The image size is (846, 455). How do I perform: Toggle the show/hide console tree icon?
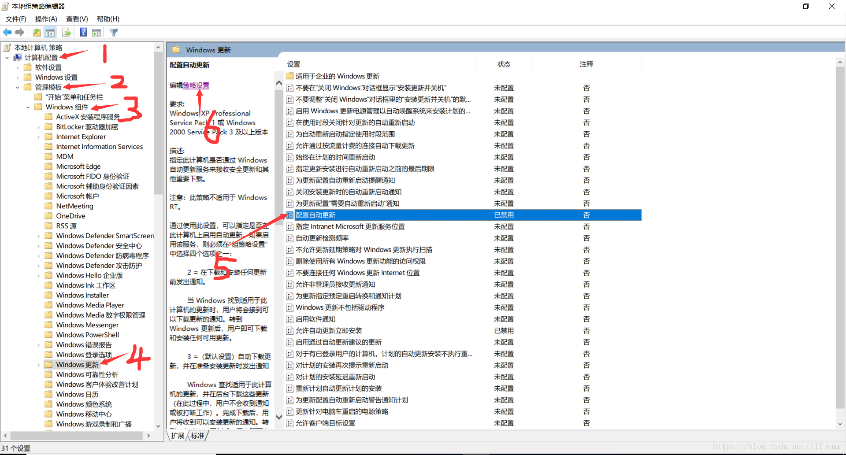coord(50,33)
